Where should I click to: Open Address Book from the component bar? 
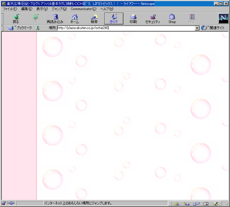point(206,204)
